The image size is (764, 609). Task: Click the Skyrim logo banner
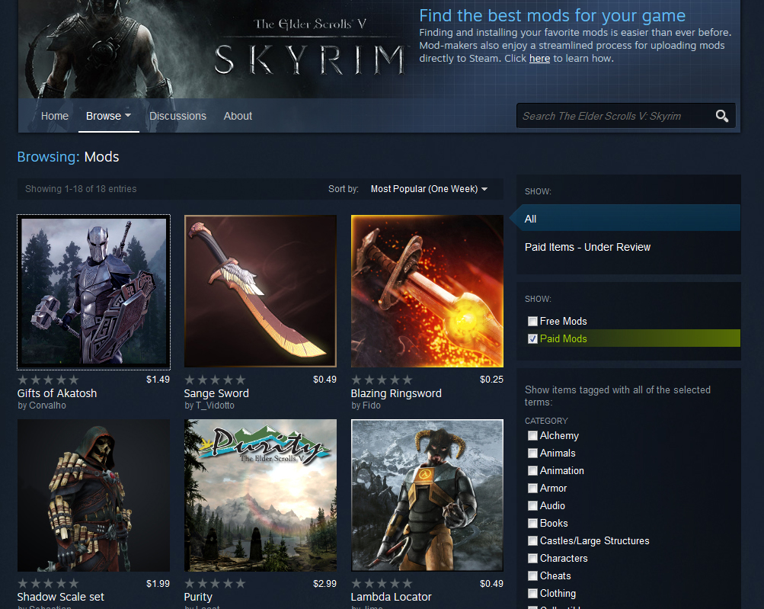[308, 47]
